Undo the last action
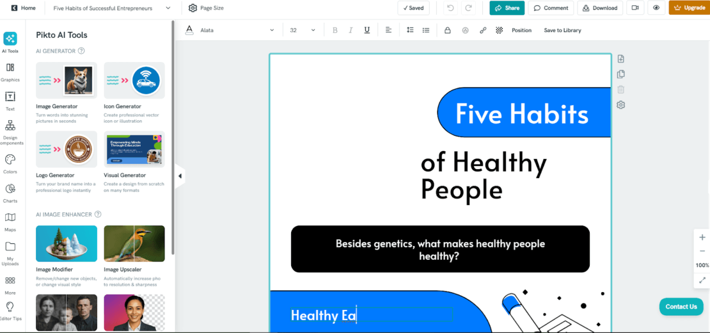 tap(451, 8)
